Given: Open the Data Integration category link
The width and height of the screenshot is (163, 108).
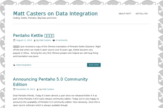Looking at the screenshot, I should point(24,65).
